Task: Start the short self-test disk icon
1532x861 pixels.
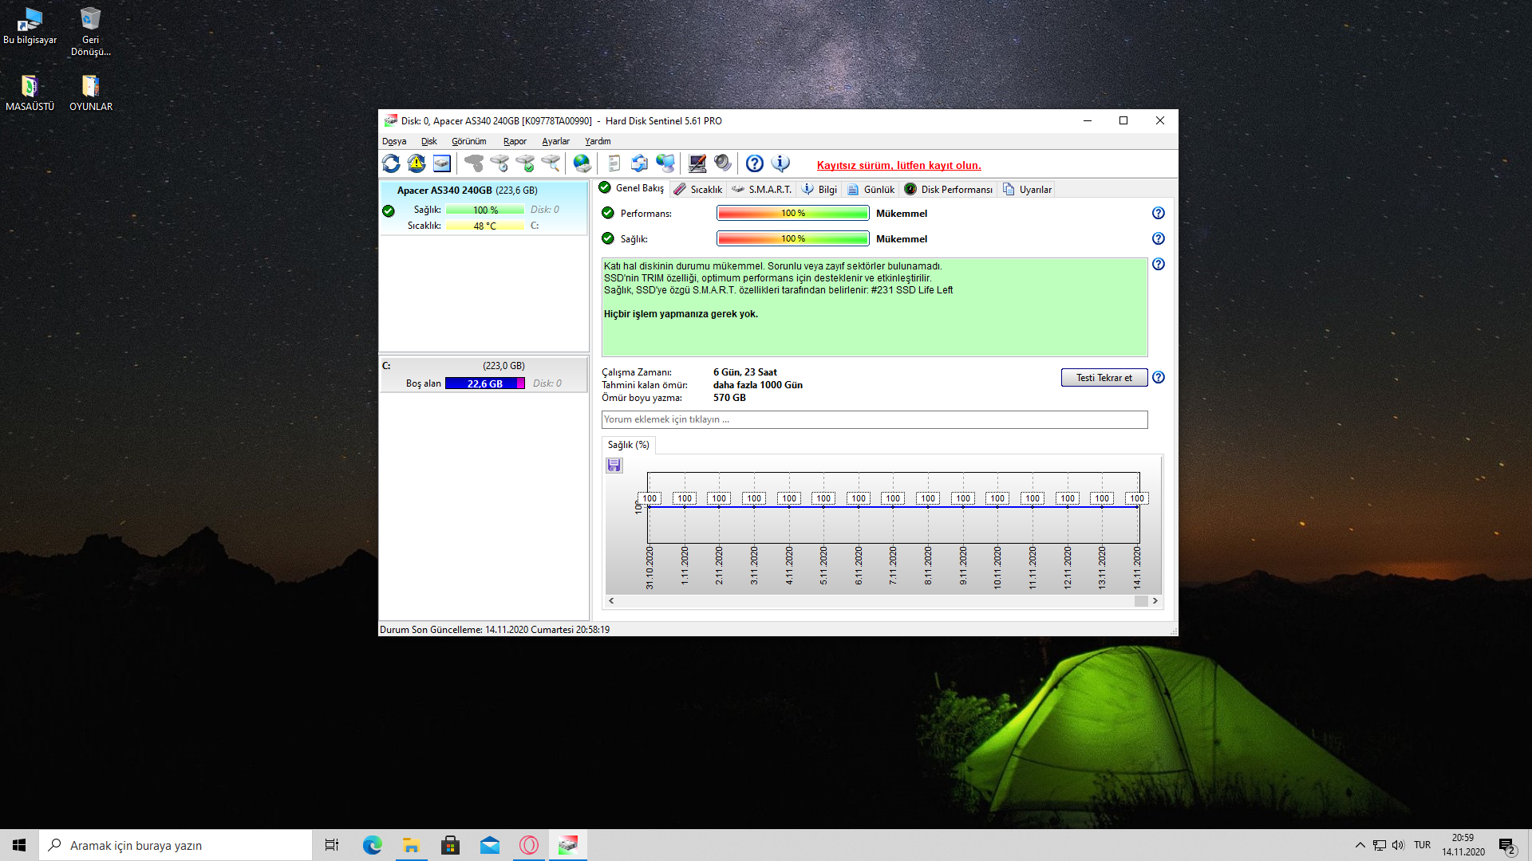Action: click(x=501, y=163)
